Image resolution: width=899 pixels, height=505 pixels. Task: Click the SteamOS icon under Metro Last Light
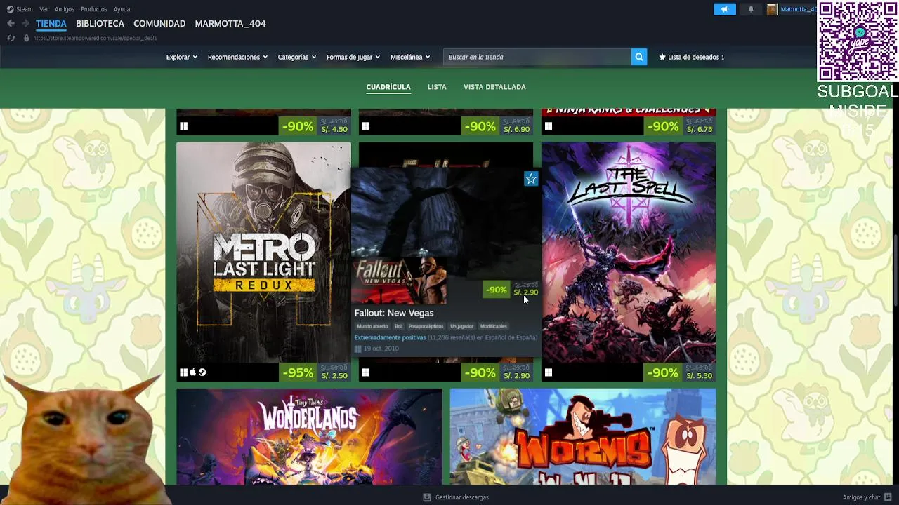click(202, 372)
